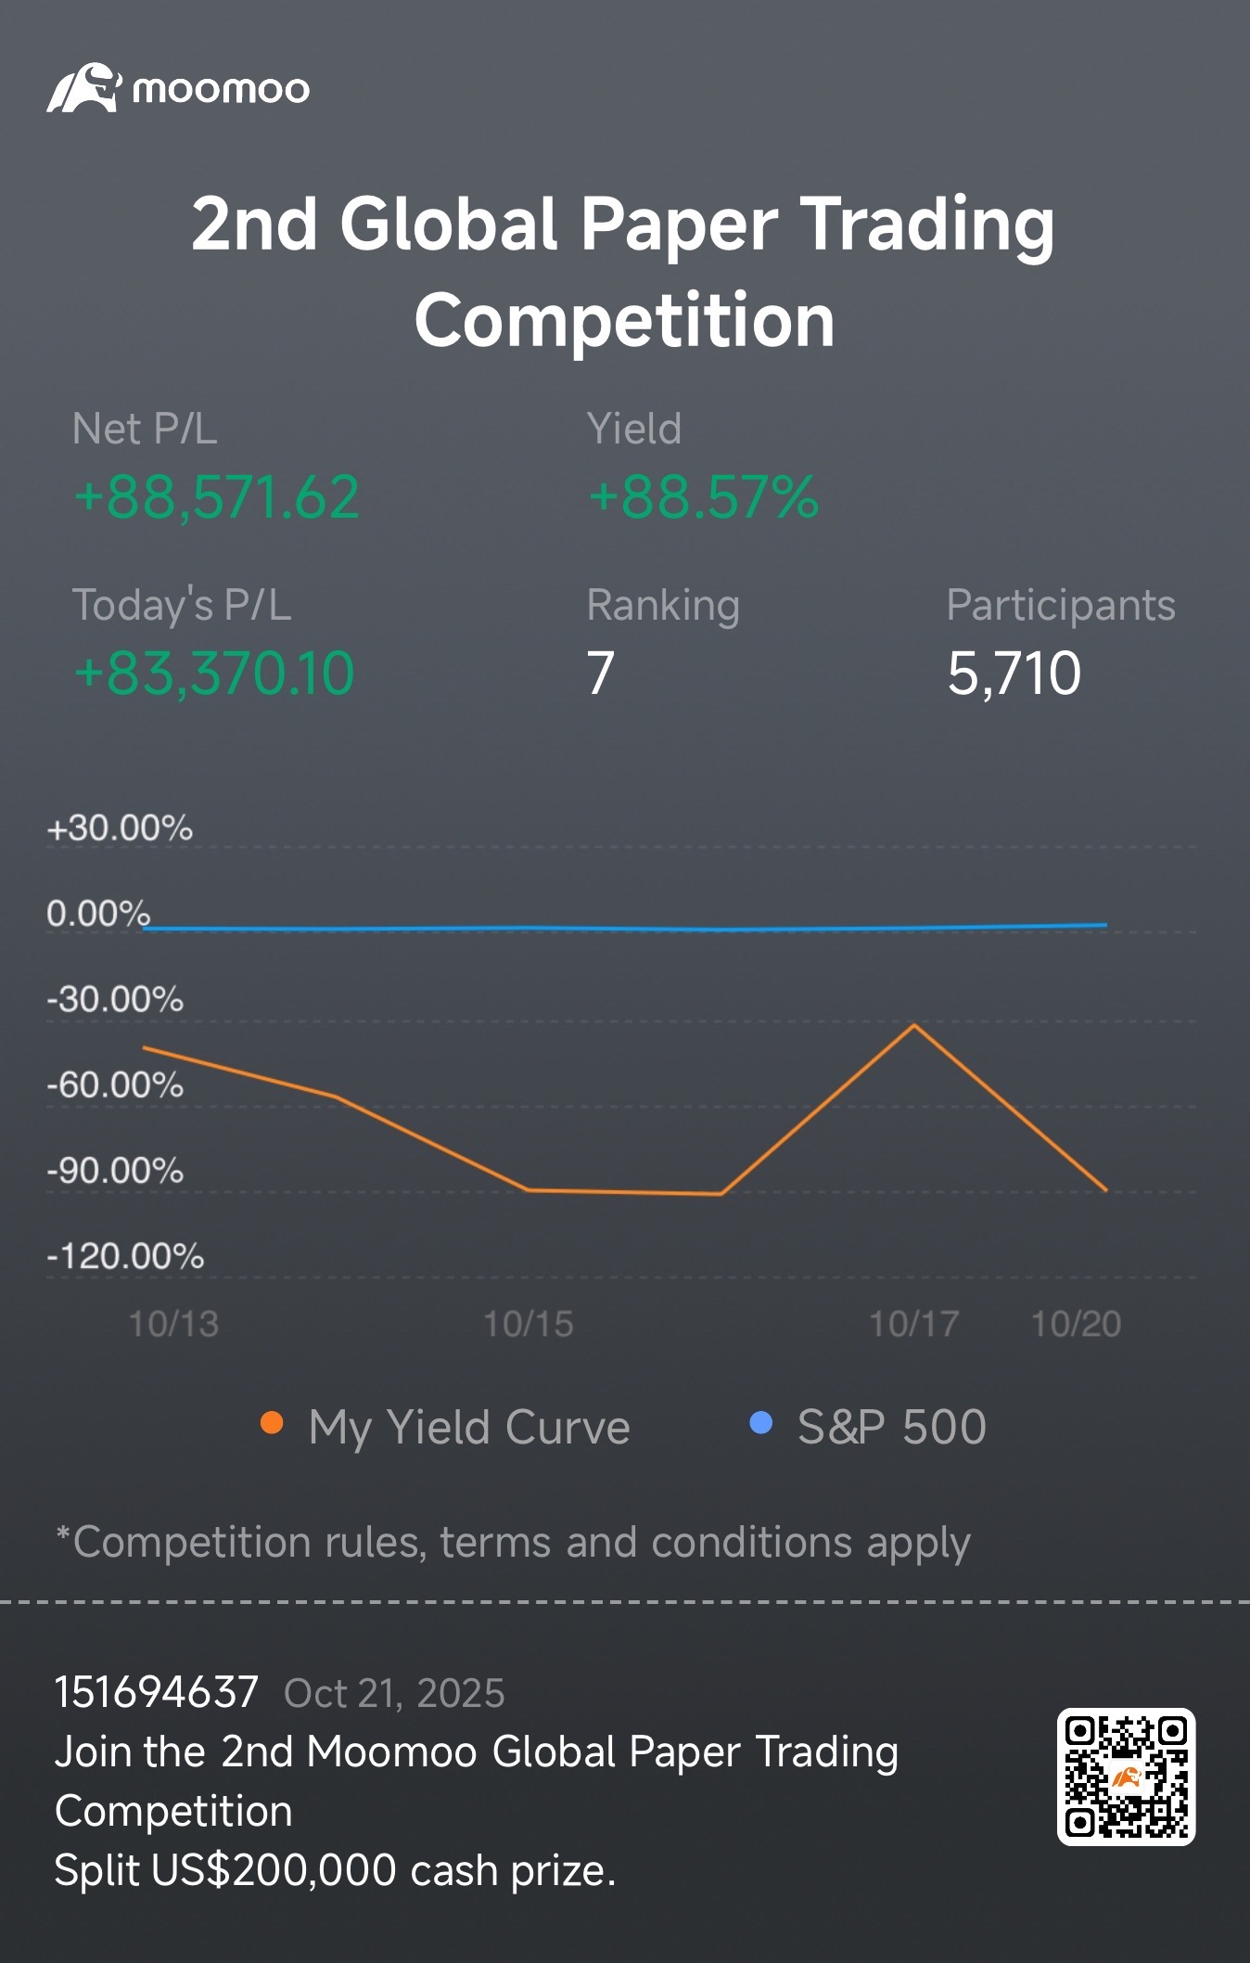Click the user ID 151694637
This screenshot has height=1963, width=1250.
tap(156, 1692)
